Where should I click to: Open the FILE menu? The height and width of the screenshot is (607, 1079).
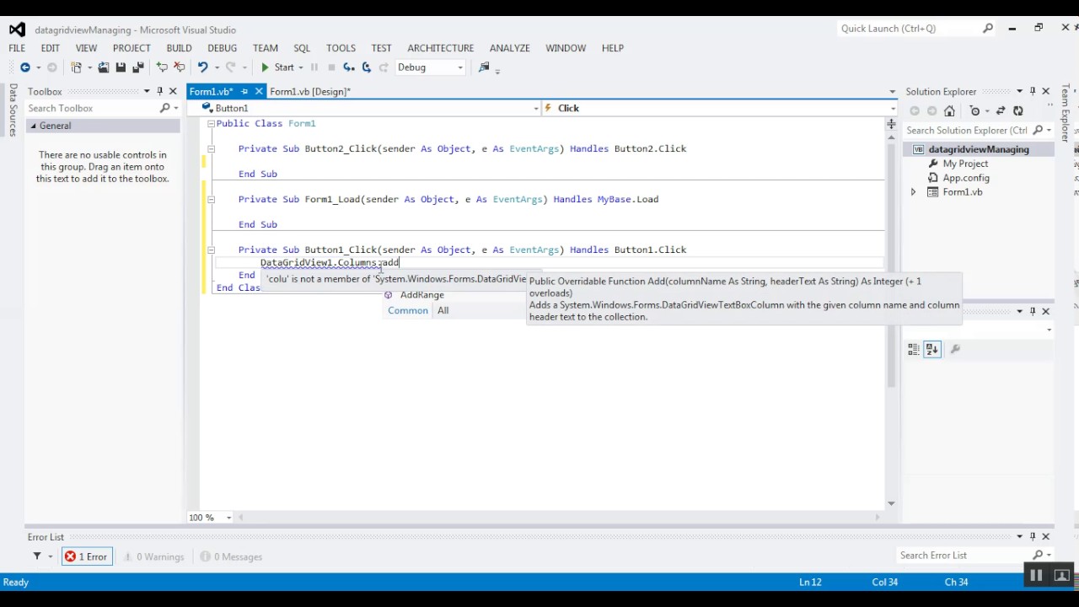tap(17, 48)
